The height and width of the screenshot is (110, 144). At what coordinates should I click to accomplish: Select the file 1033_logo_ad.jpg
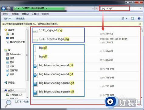tap(51, 30)
